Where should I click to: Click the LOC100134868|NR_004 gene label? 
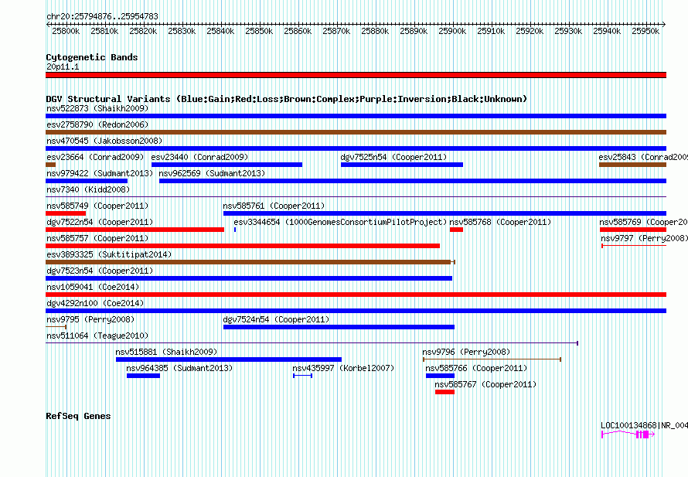[x=644, y=425]
